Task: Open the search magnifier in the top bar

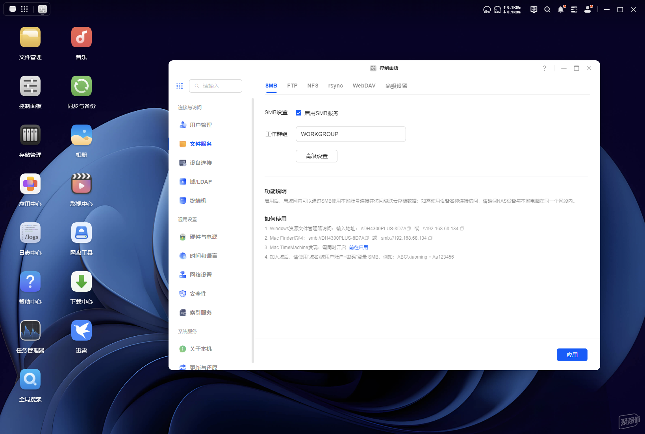Action: (547, 9)
